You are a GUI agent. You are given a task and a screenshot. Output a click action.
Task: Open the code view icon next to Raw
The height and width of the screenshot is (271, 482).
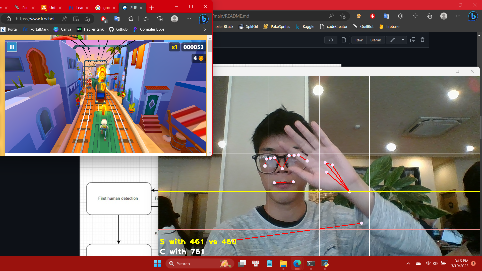(x=331, y=40)
